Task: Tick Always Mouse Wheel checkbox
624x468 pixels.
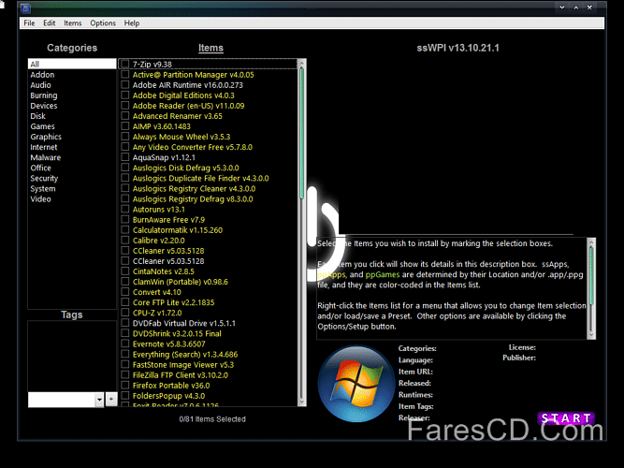Action: tap(125, 137)
